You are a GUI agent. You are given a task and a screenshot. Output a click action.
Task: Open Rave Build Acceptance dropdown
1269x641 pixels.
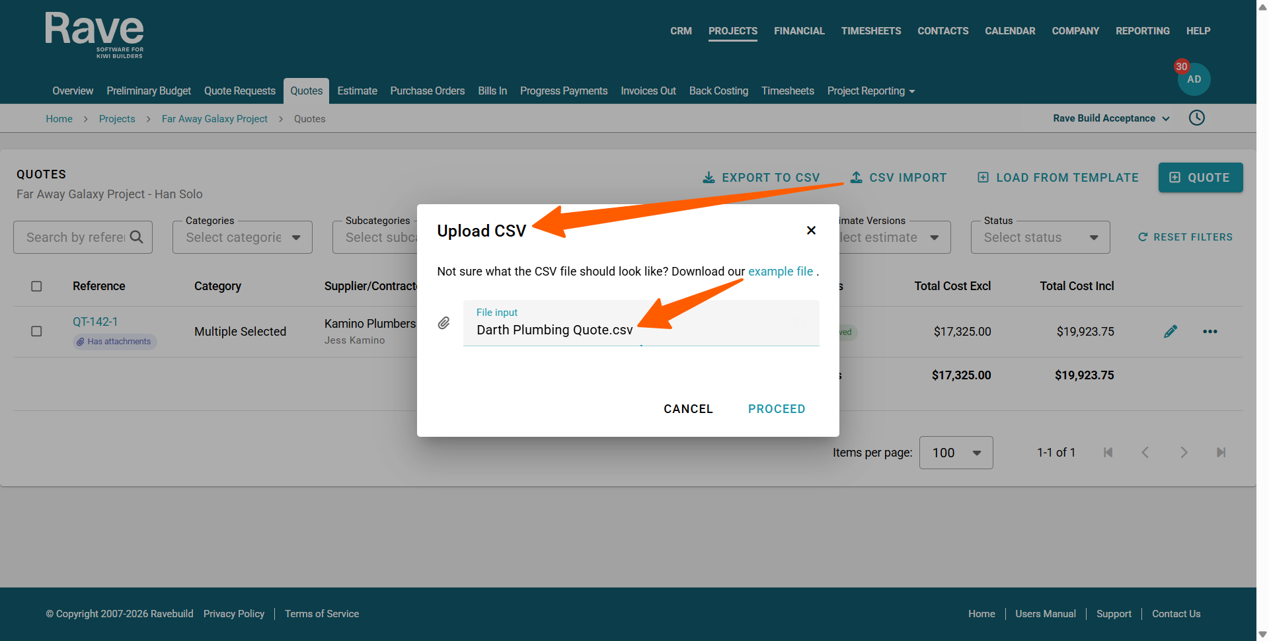pyautogui.click(x=1112, y=118)
